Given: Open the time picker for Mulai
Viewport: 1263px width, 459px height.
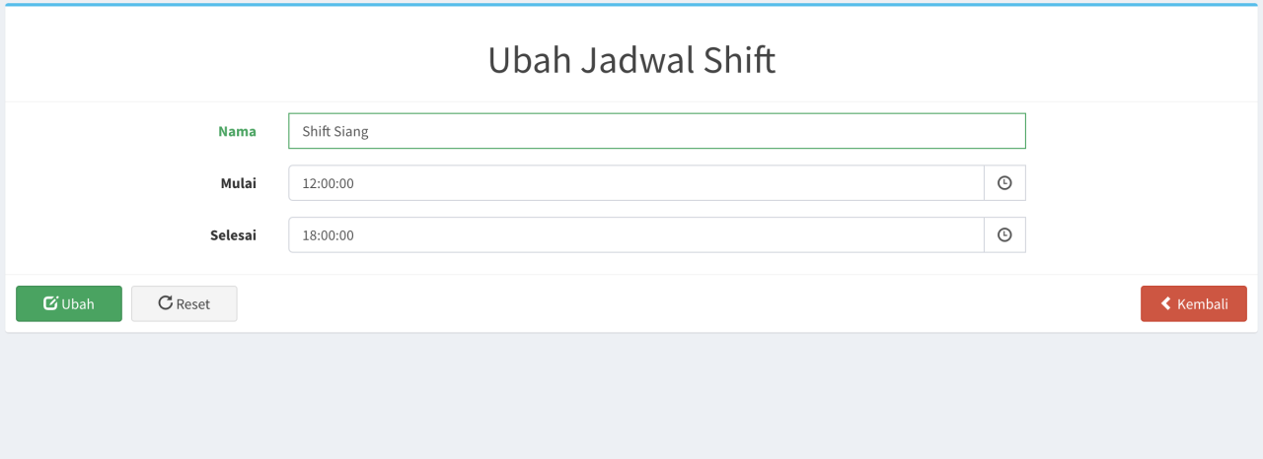Looking at the screenshot, I should point(1004,183).
